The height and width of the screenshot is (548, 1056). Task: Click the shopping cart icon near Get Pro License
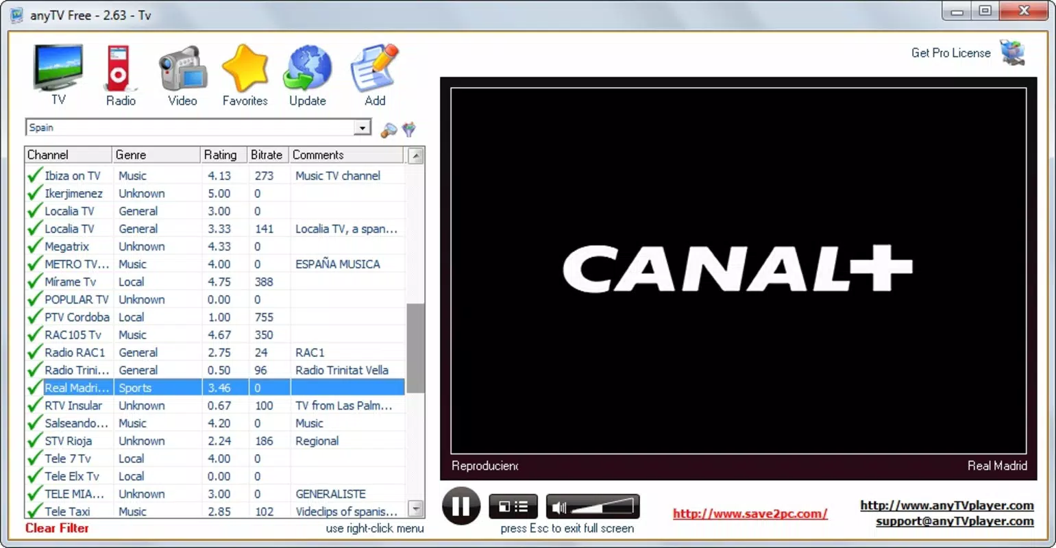[1012, 53]
